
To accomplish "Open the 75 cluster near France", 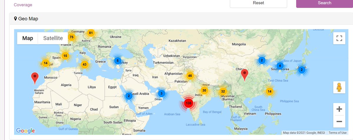I will pyautogui.click(x=71, y=37).
